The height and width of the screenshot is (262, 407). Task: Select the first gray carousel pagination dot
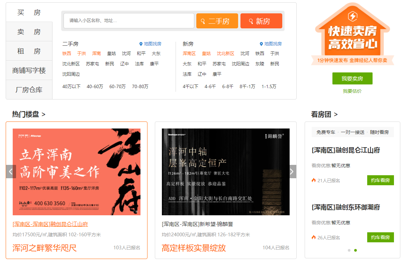click(349, 250)
